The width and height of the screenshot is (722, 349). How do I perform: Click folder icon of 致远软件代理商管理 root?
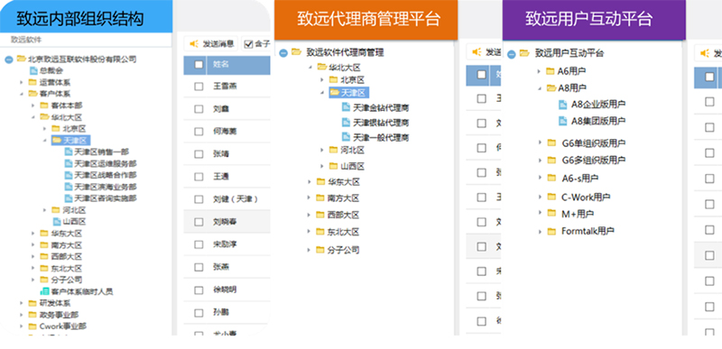coord(297,52)
